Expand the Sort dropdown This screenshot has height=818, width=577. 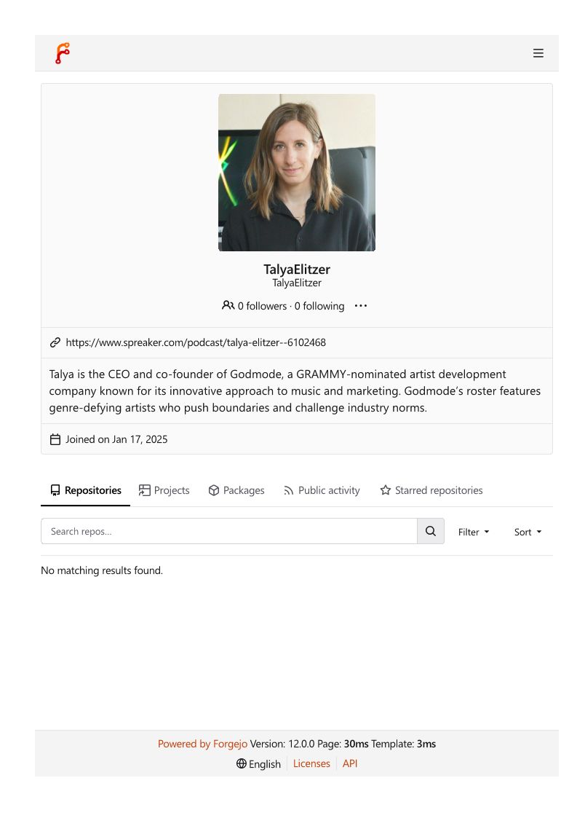click(x=528, y=532)
